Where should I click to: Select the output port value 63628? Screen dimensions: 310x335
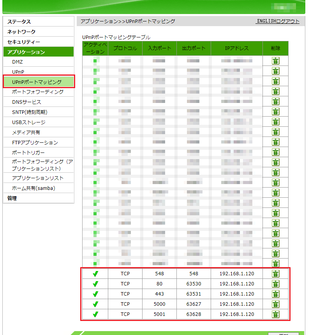[x=194, y=314]
